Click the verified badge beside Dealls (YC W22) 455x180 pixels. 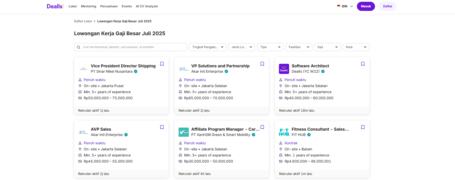click(323, 71)
